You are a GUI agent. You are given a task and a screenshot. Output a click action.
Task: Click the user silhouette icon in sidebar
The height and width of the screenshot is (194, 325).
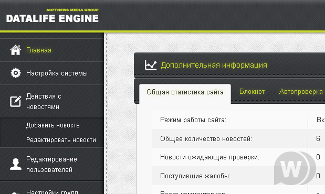pos(16,164)
